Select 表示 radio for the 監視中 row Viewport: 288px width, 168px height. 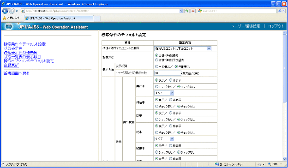(x=156, y=145)
